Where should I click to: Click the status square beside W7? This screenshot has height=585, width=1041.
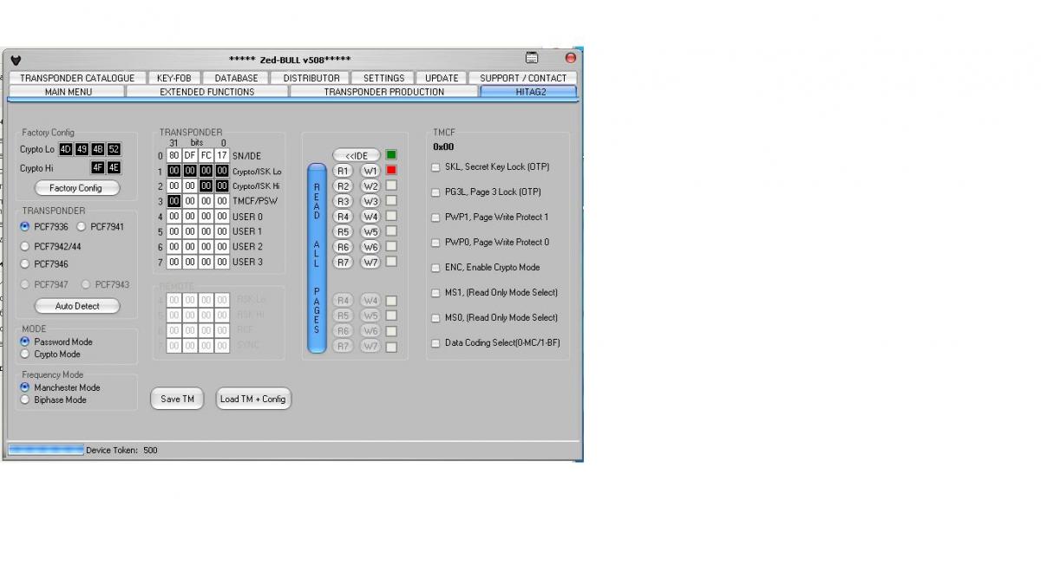click(391, 261)
